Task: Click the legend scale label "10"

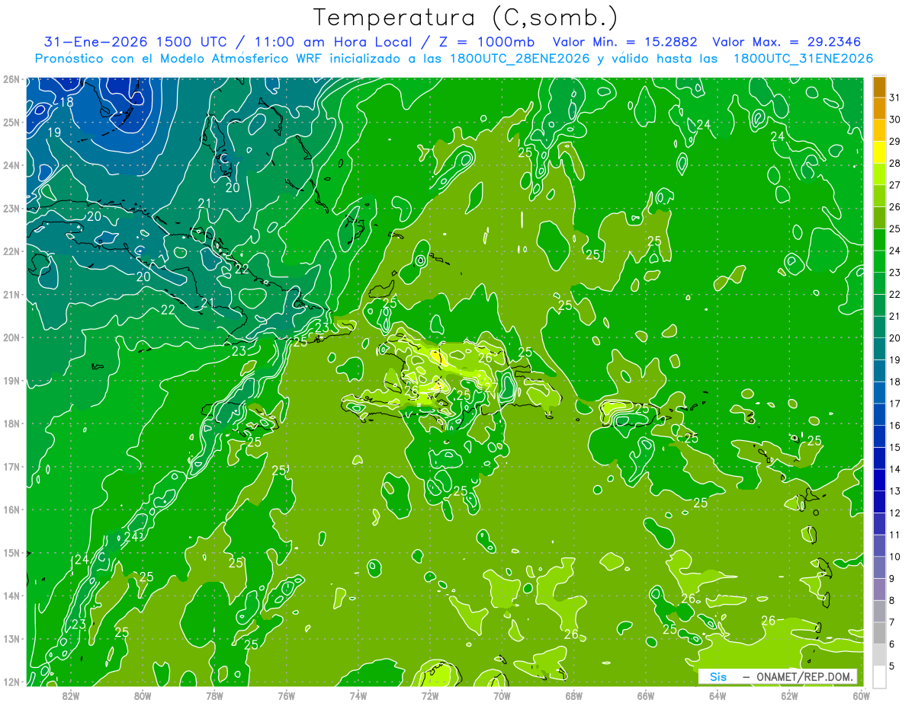Action: pyautogui.click(x=895, y=557)
